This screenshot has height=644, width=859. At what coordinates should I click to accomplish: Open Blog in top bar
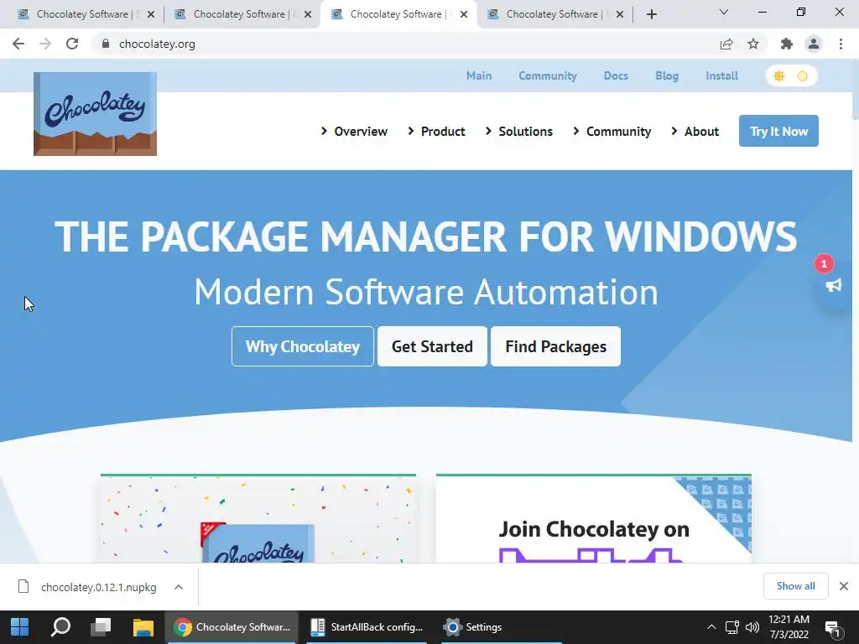coord(667,75)
